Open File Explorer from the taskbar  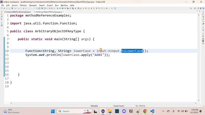click(x=110, y=111)
